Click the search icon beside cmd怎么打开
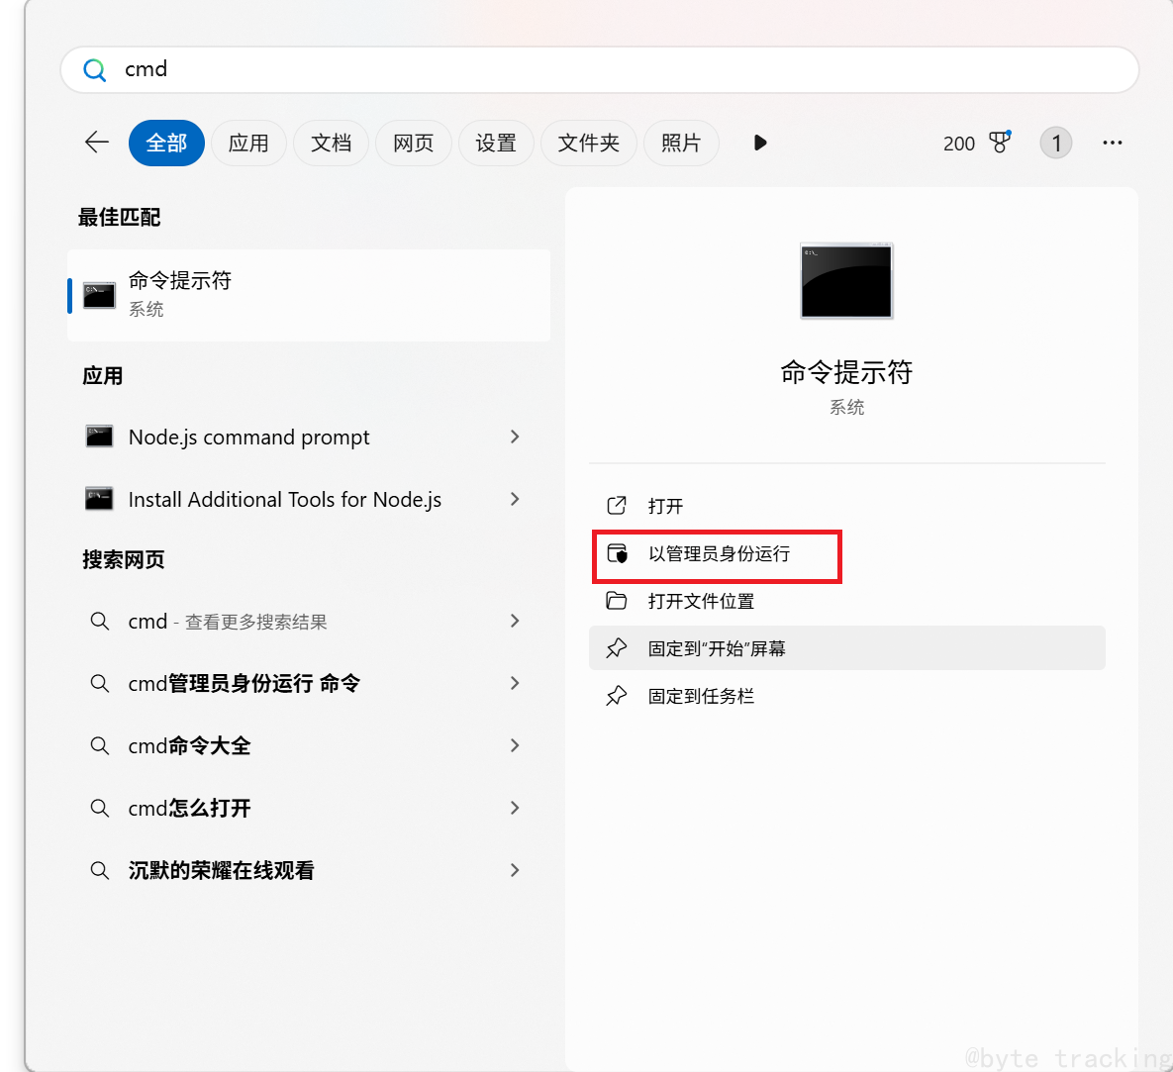This screenshot has width=1173, height=1072. pos(100,808)
